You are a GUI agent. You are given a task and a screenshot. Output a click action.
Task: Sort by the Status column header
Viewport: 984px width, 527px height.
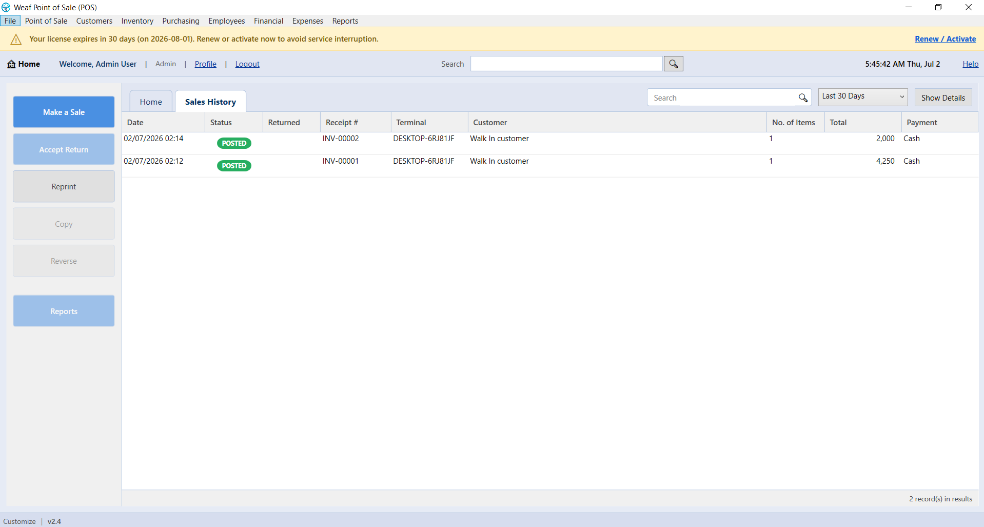[234, 122]
